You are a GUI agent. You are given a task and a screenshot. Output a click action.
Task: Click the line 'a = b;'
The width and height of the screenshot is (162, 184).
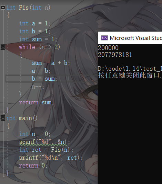pyautogui.click(x=41, y=71)
